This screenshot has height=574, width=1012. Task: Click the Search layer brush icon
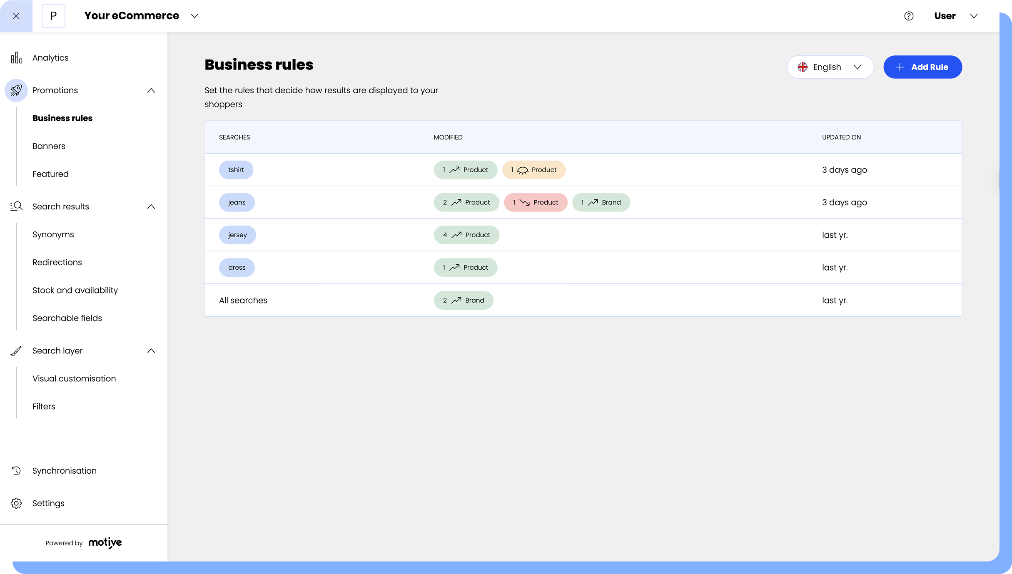(x=16, y=351)
